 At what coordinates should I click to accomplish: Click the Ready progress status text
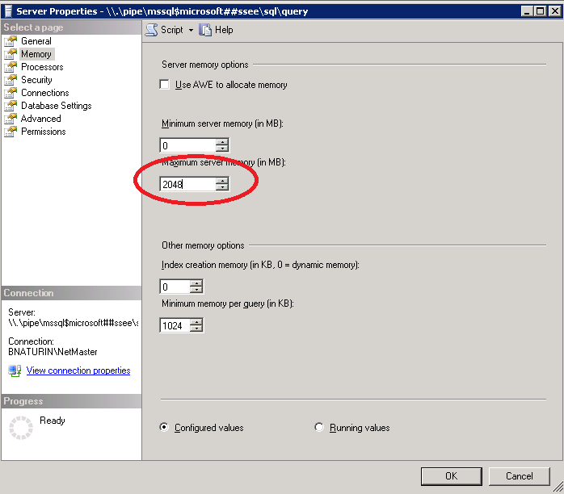(53, 421)
